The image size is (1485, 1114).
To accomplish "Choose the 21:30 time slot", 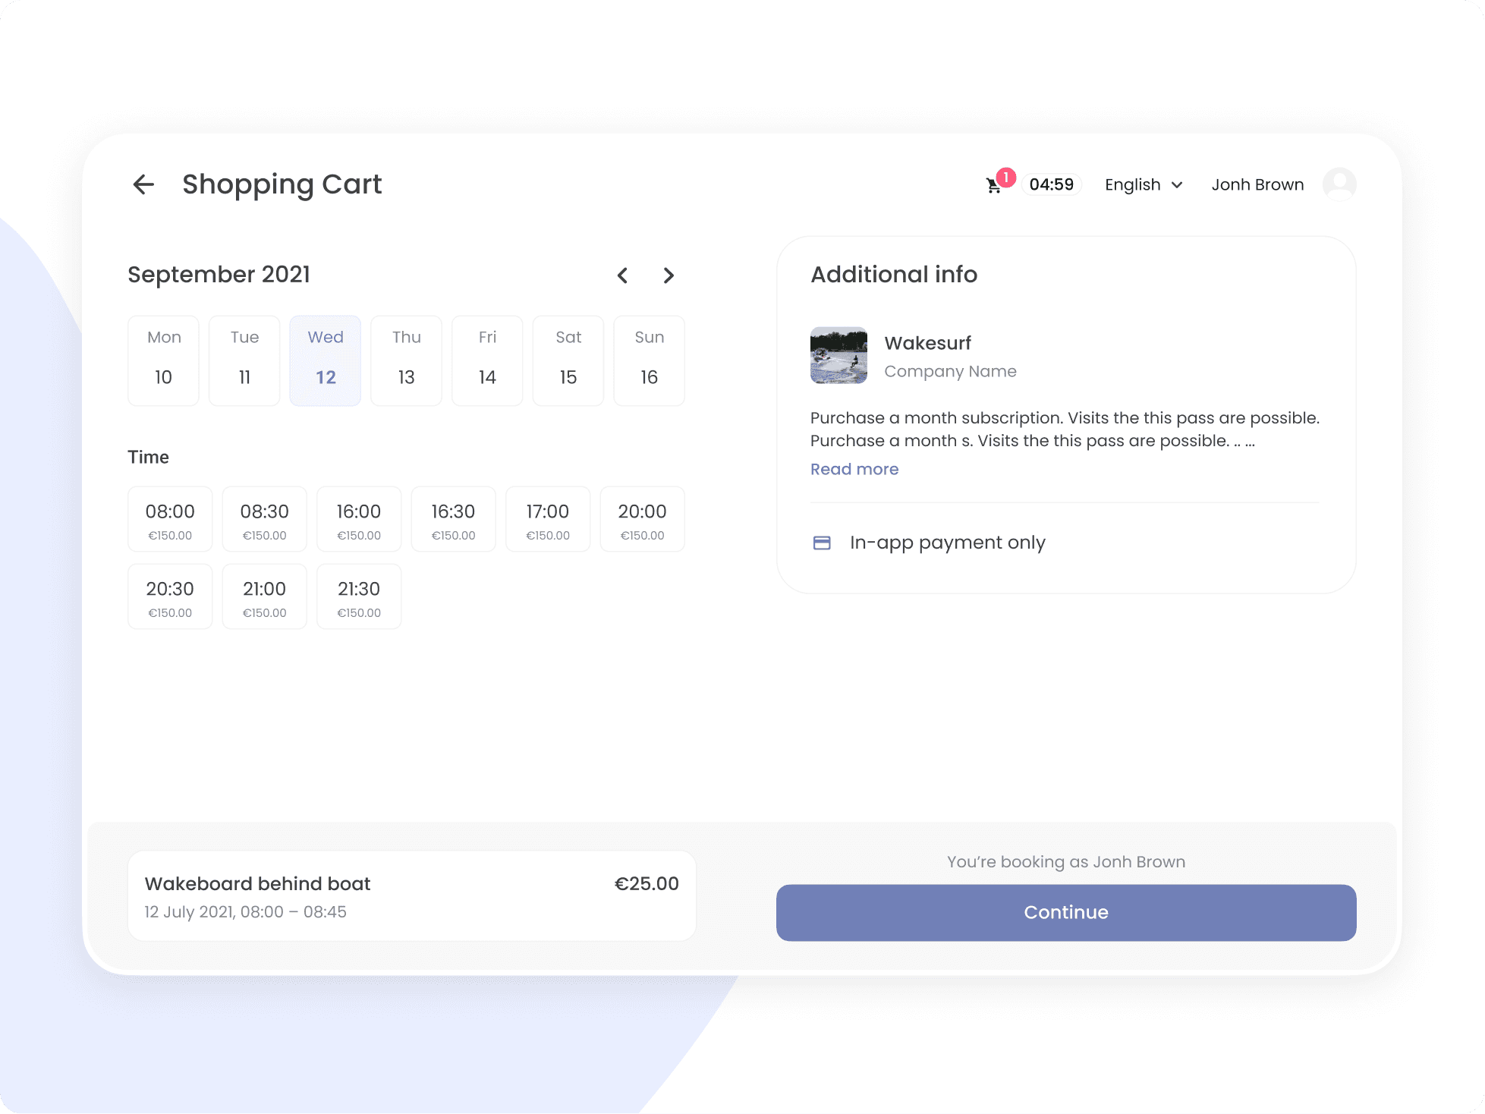I will [x=359, y=596].
